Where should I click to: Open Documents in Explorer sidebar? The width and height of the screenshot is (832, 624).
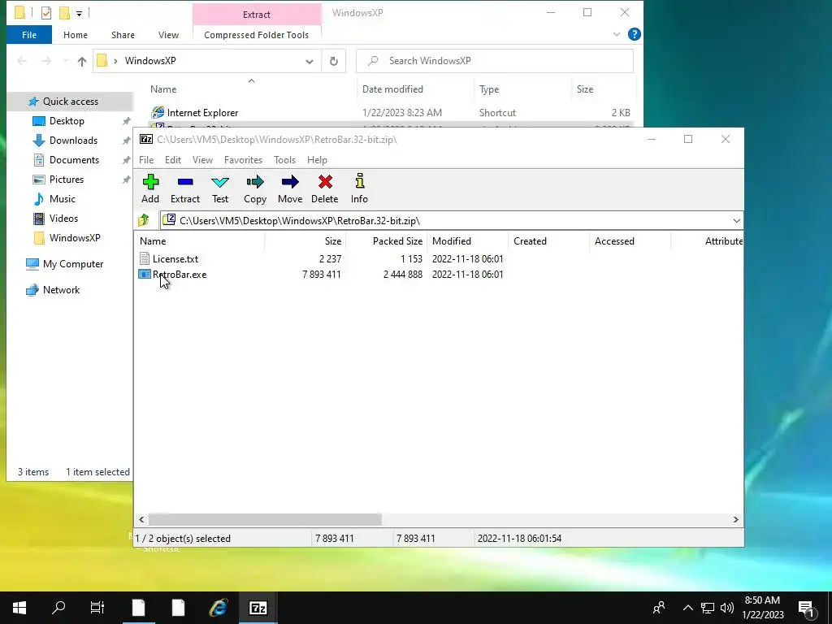point(74,160)
